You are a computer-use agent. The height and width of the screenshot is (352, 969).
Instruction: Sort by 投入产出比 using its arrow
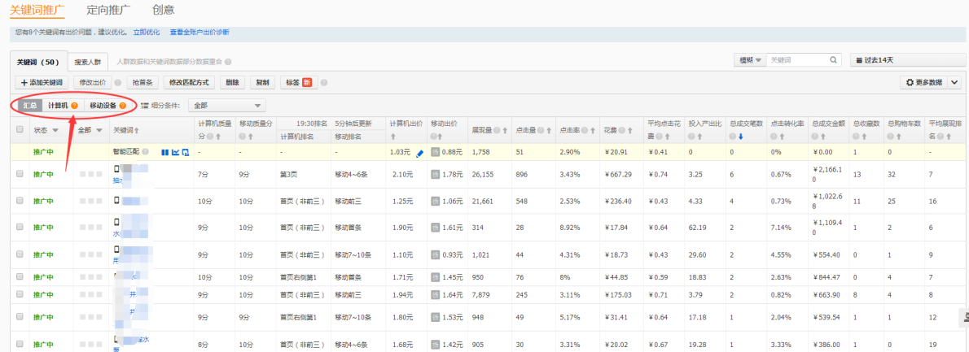pos(701,137)
